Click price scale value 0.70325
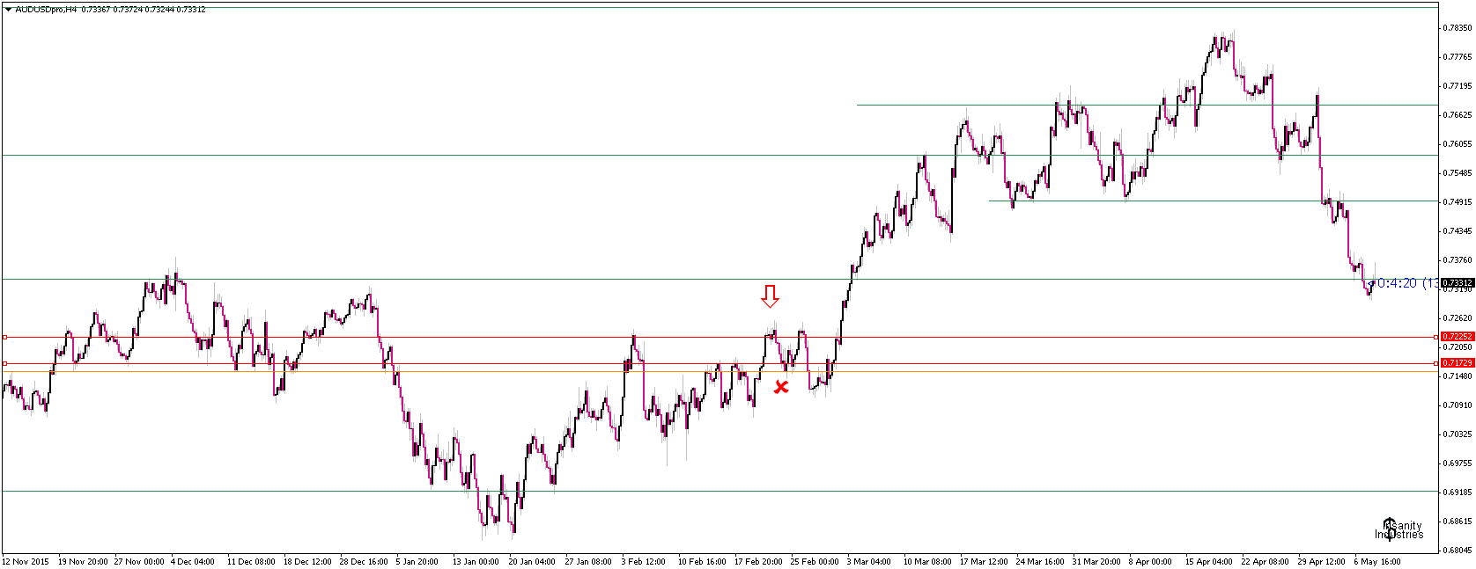1476x569 pixels. pos(1458,434)
